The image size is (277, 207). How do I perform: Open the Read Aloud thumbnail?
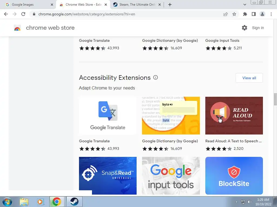pyautogui.click(x=234, y=115)
